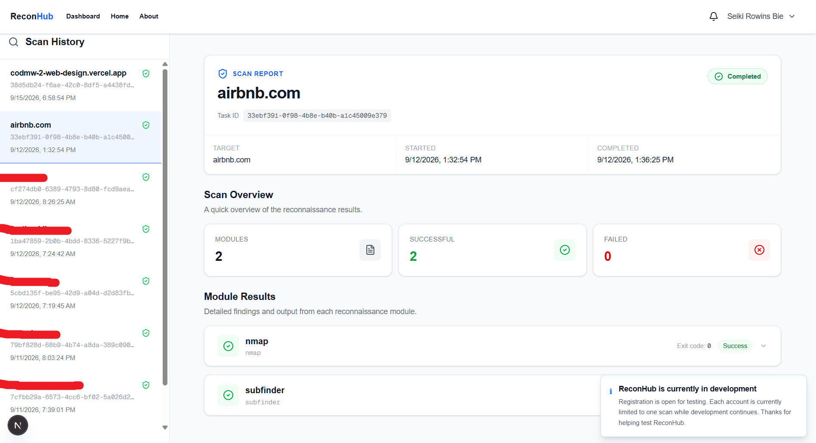This screenshot has width=816, height=443.
Task: Open the About nav item
Action: tap(149, 16)
